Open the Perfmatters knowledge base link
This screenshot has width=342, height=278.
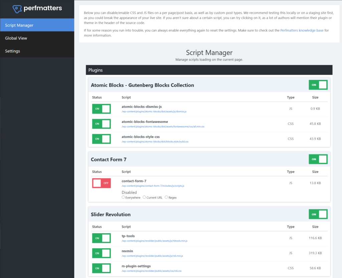click(302, 30)
